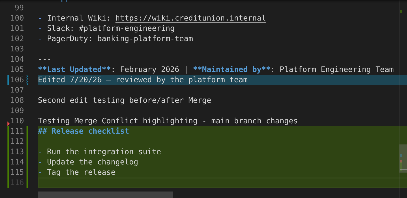The height and width of the screenshot is (198, 407).
Task: Click the "Platform Engineering Team" text on line 105
Action: [x=337, y=70]
